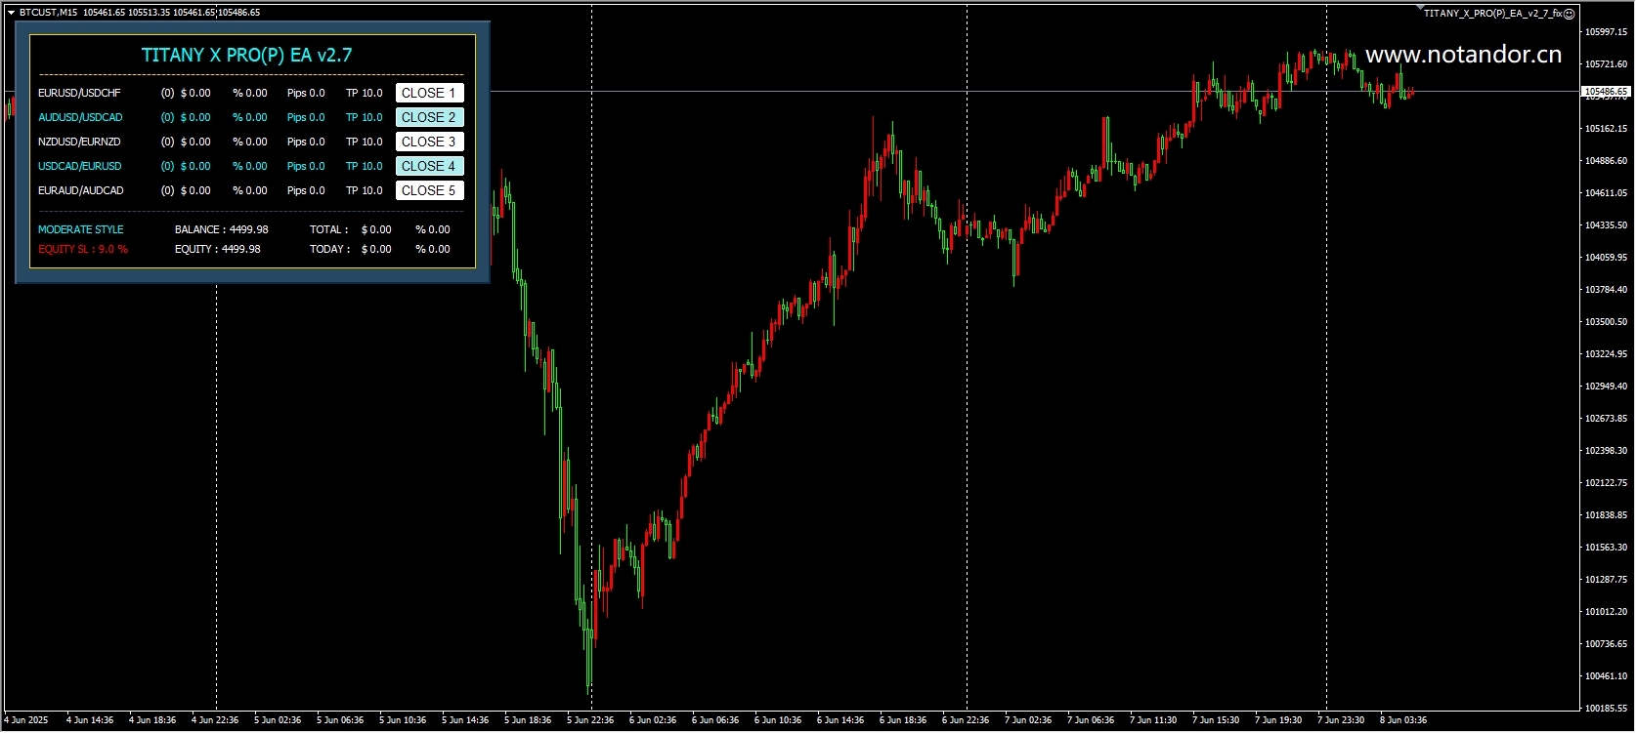This screenshot has width=1636, height=733.
Task: Click the current price tag 105486.65
Action: pos(1607,92)
